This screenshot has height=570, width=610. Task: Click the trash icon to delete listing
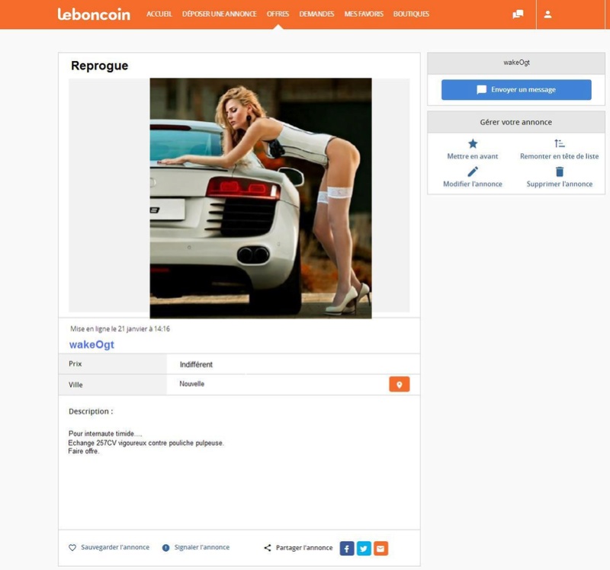tap(559, 172)
